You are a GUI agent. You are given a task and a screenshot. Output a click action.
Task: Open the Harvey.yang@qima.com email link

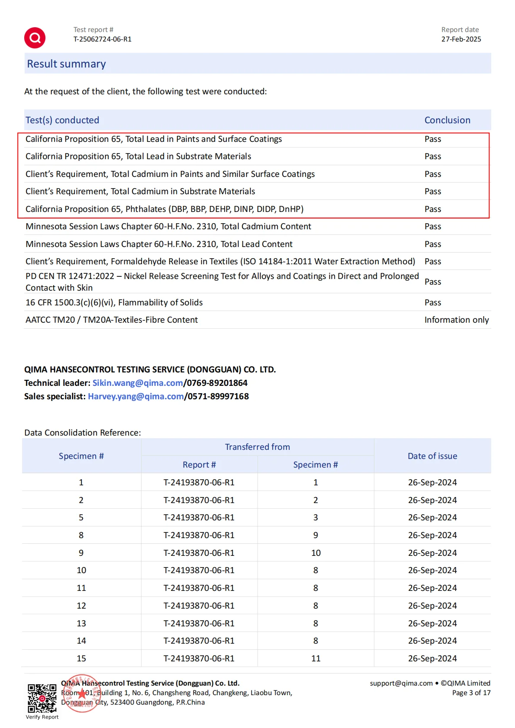(135, 396)
